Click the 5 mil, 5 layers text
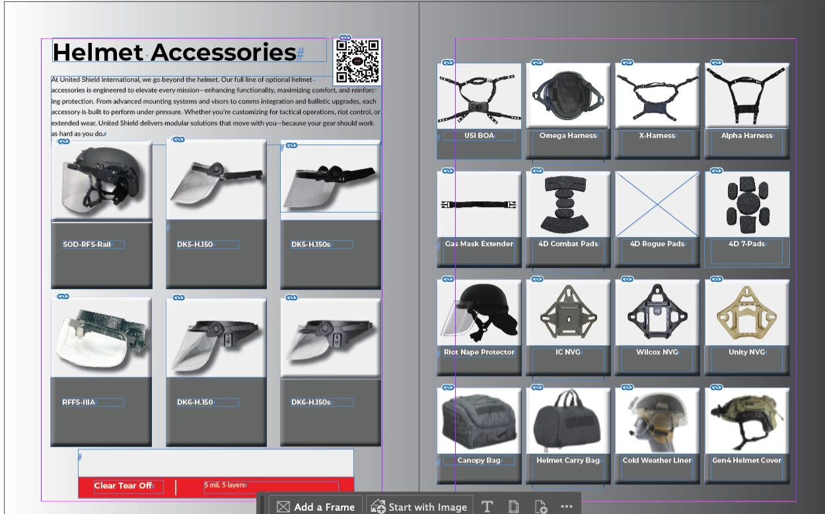Image resolution: width=825 pixels, height=514 pixels. click(x=225, y=485)
